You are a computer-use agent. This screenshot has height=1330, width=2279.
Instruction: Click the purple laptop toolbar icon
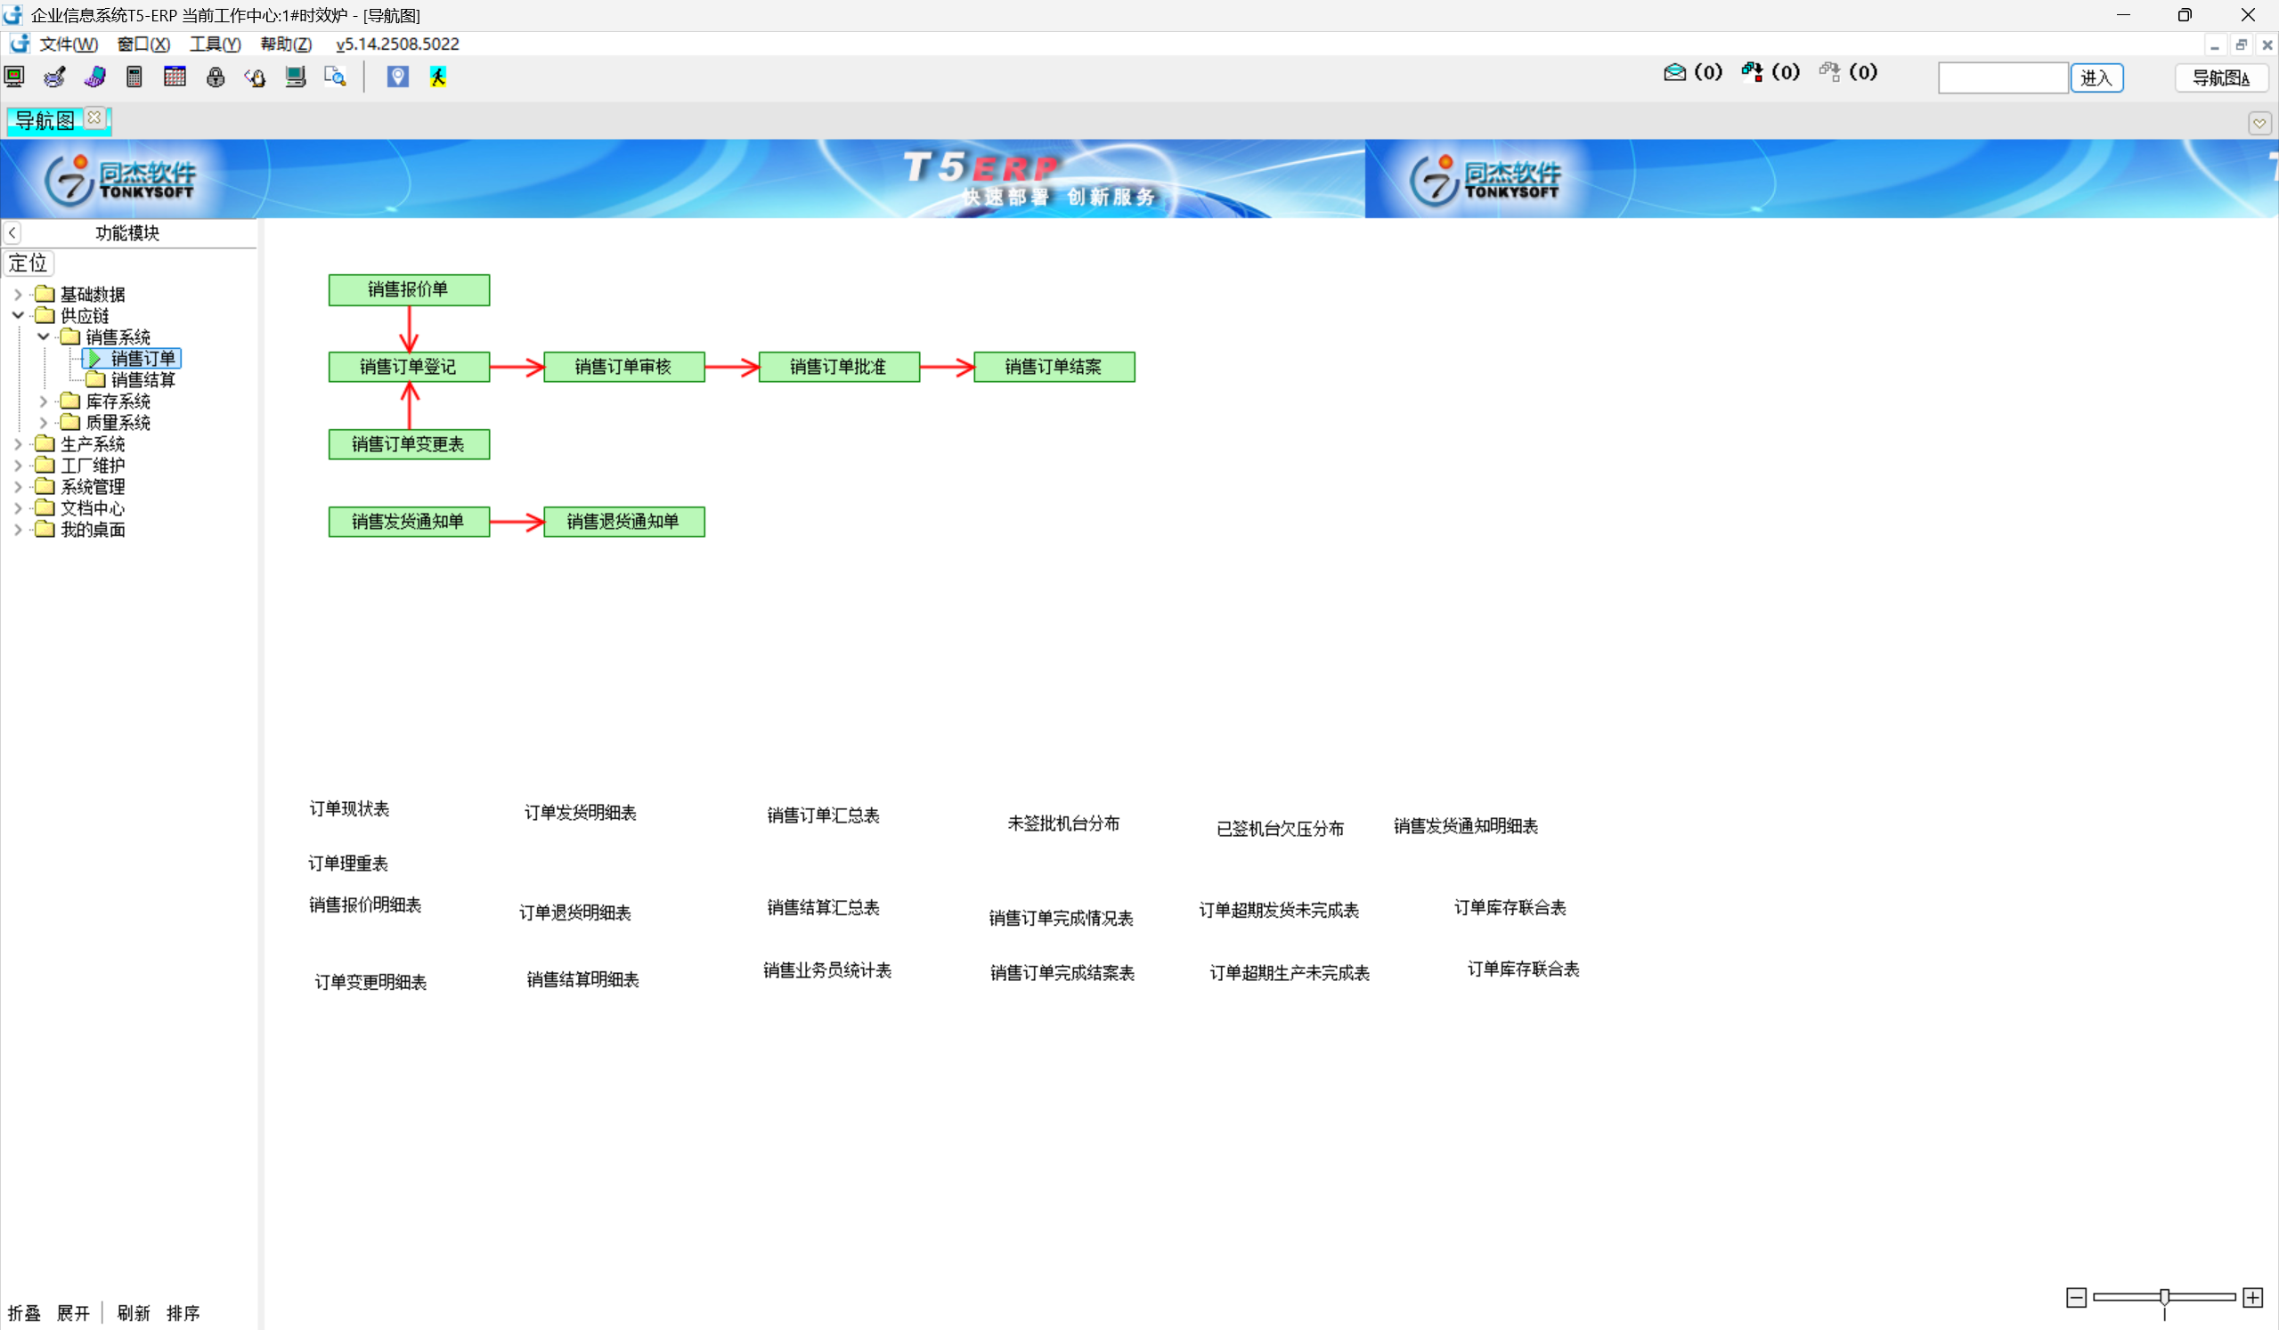tap(95, 77)
